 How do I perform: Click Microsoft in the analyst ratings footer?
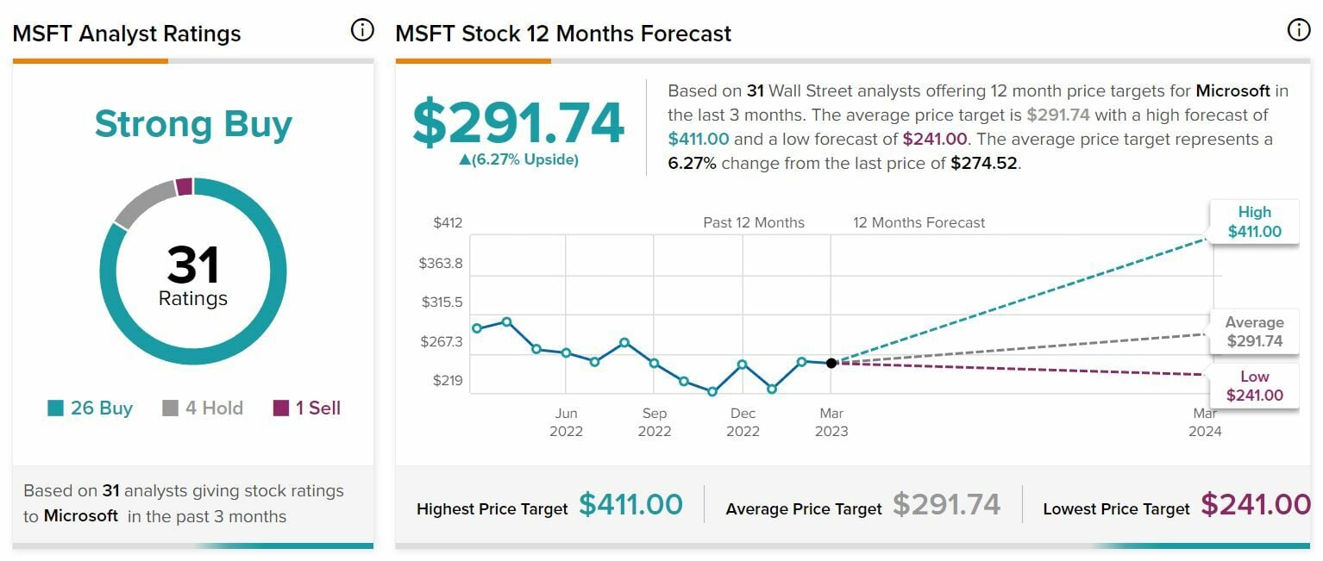(x=81, y=515)
